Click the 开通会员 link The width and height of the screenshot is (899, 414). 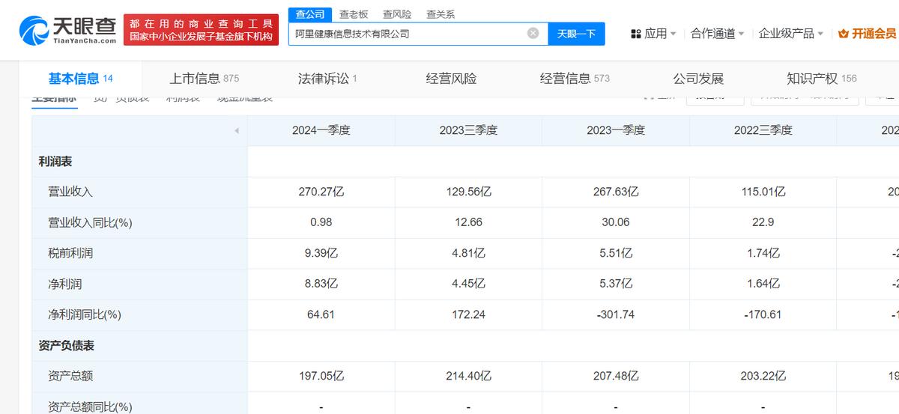[x=874, y=34]
